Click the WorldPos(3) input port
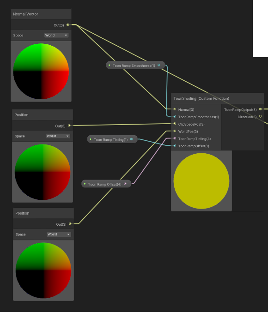Viewport: 268px width, 312px height. click(x=175, y=131)
